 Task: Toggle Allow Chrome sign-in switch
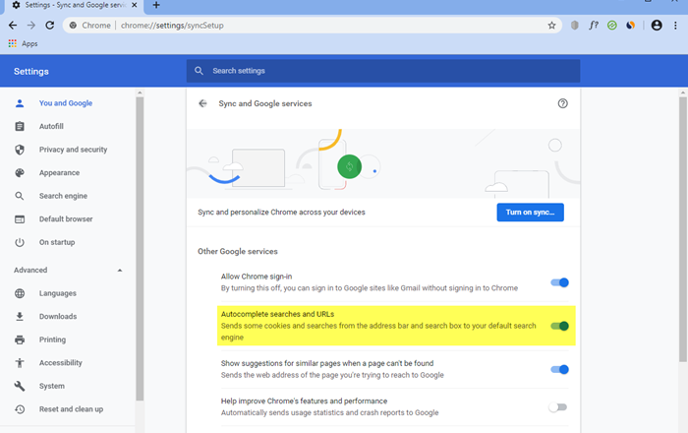pyautogui.click(x=559, y=282)
